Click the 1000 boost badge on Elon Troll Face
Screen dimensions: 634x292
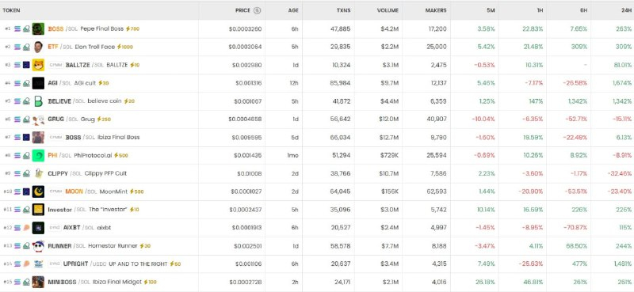(x=125, y=47)
